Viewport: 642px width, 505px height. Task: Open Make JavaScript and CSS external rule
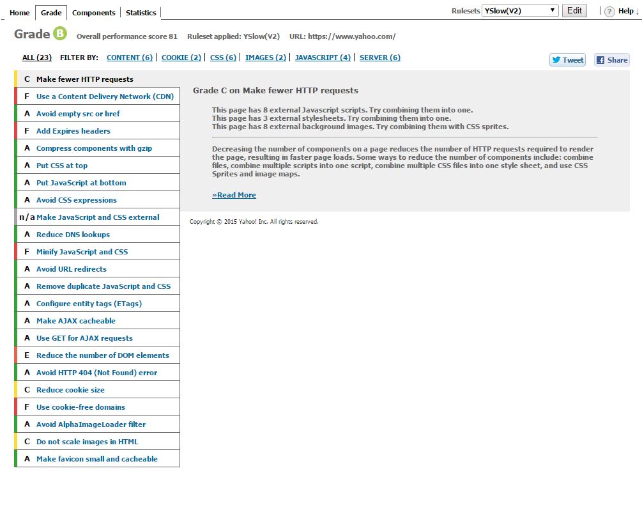point(98,217)
